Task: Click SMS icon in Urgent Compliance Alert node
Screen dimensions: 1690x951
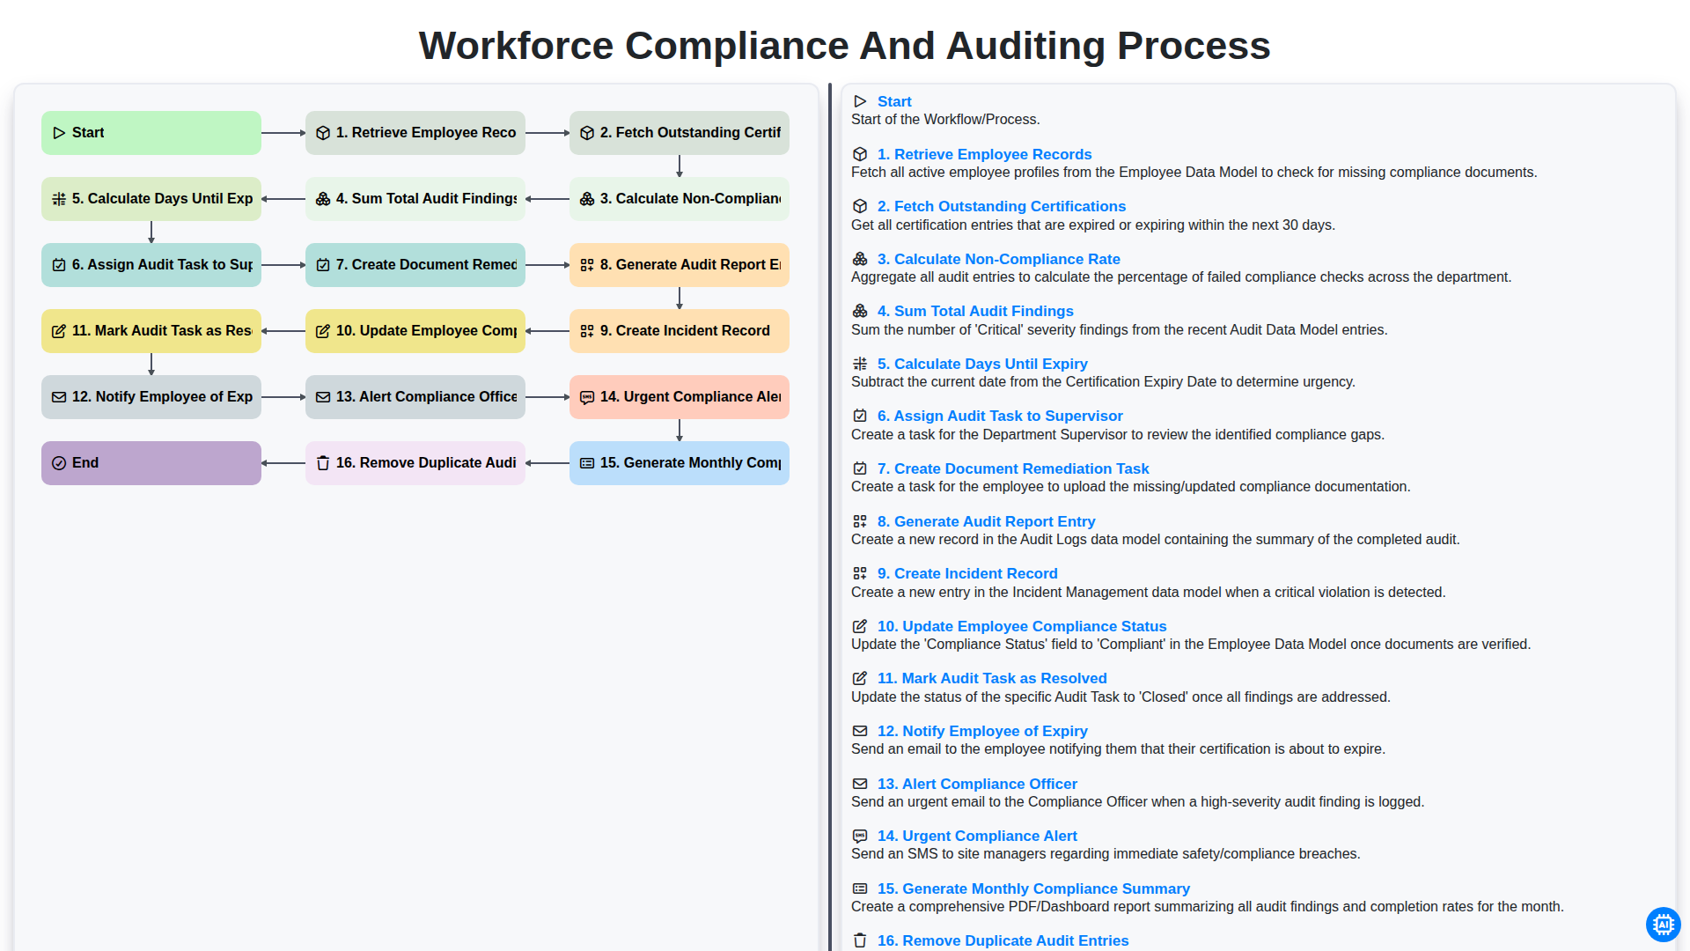Action: pyautogui.click(x=587, y=397)
